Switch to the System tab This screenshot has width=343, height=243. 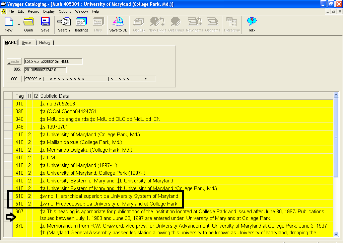tap(27, 43)
